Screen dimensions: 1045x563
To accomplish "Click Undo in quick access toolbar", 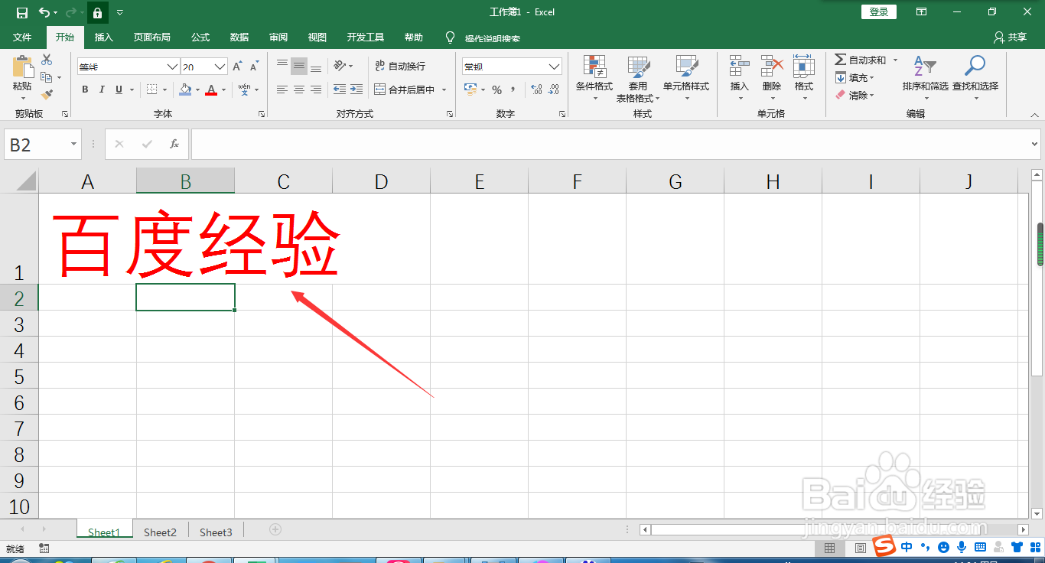I will click(44, 12).
